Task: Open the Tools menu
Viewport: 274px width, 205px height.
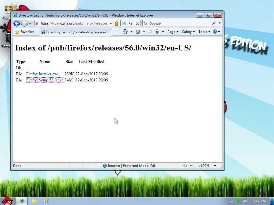Action: (204, 32)
